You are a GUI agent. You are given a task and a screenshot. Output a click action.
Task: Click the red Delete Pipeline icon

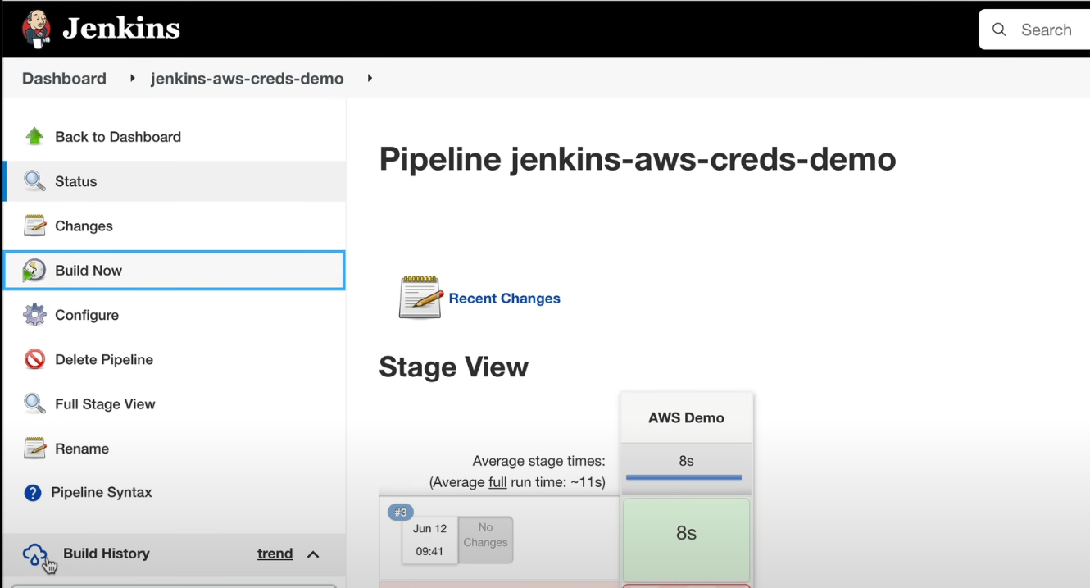34,359
